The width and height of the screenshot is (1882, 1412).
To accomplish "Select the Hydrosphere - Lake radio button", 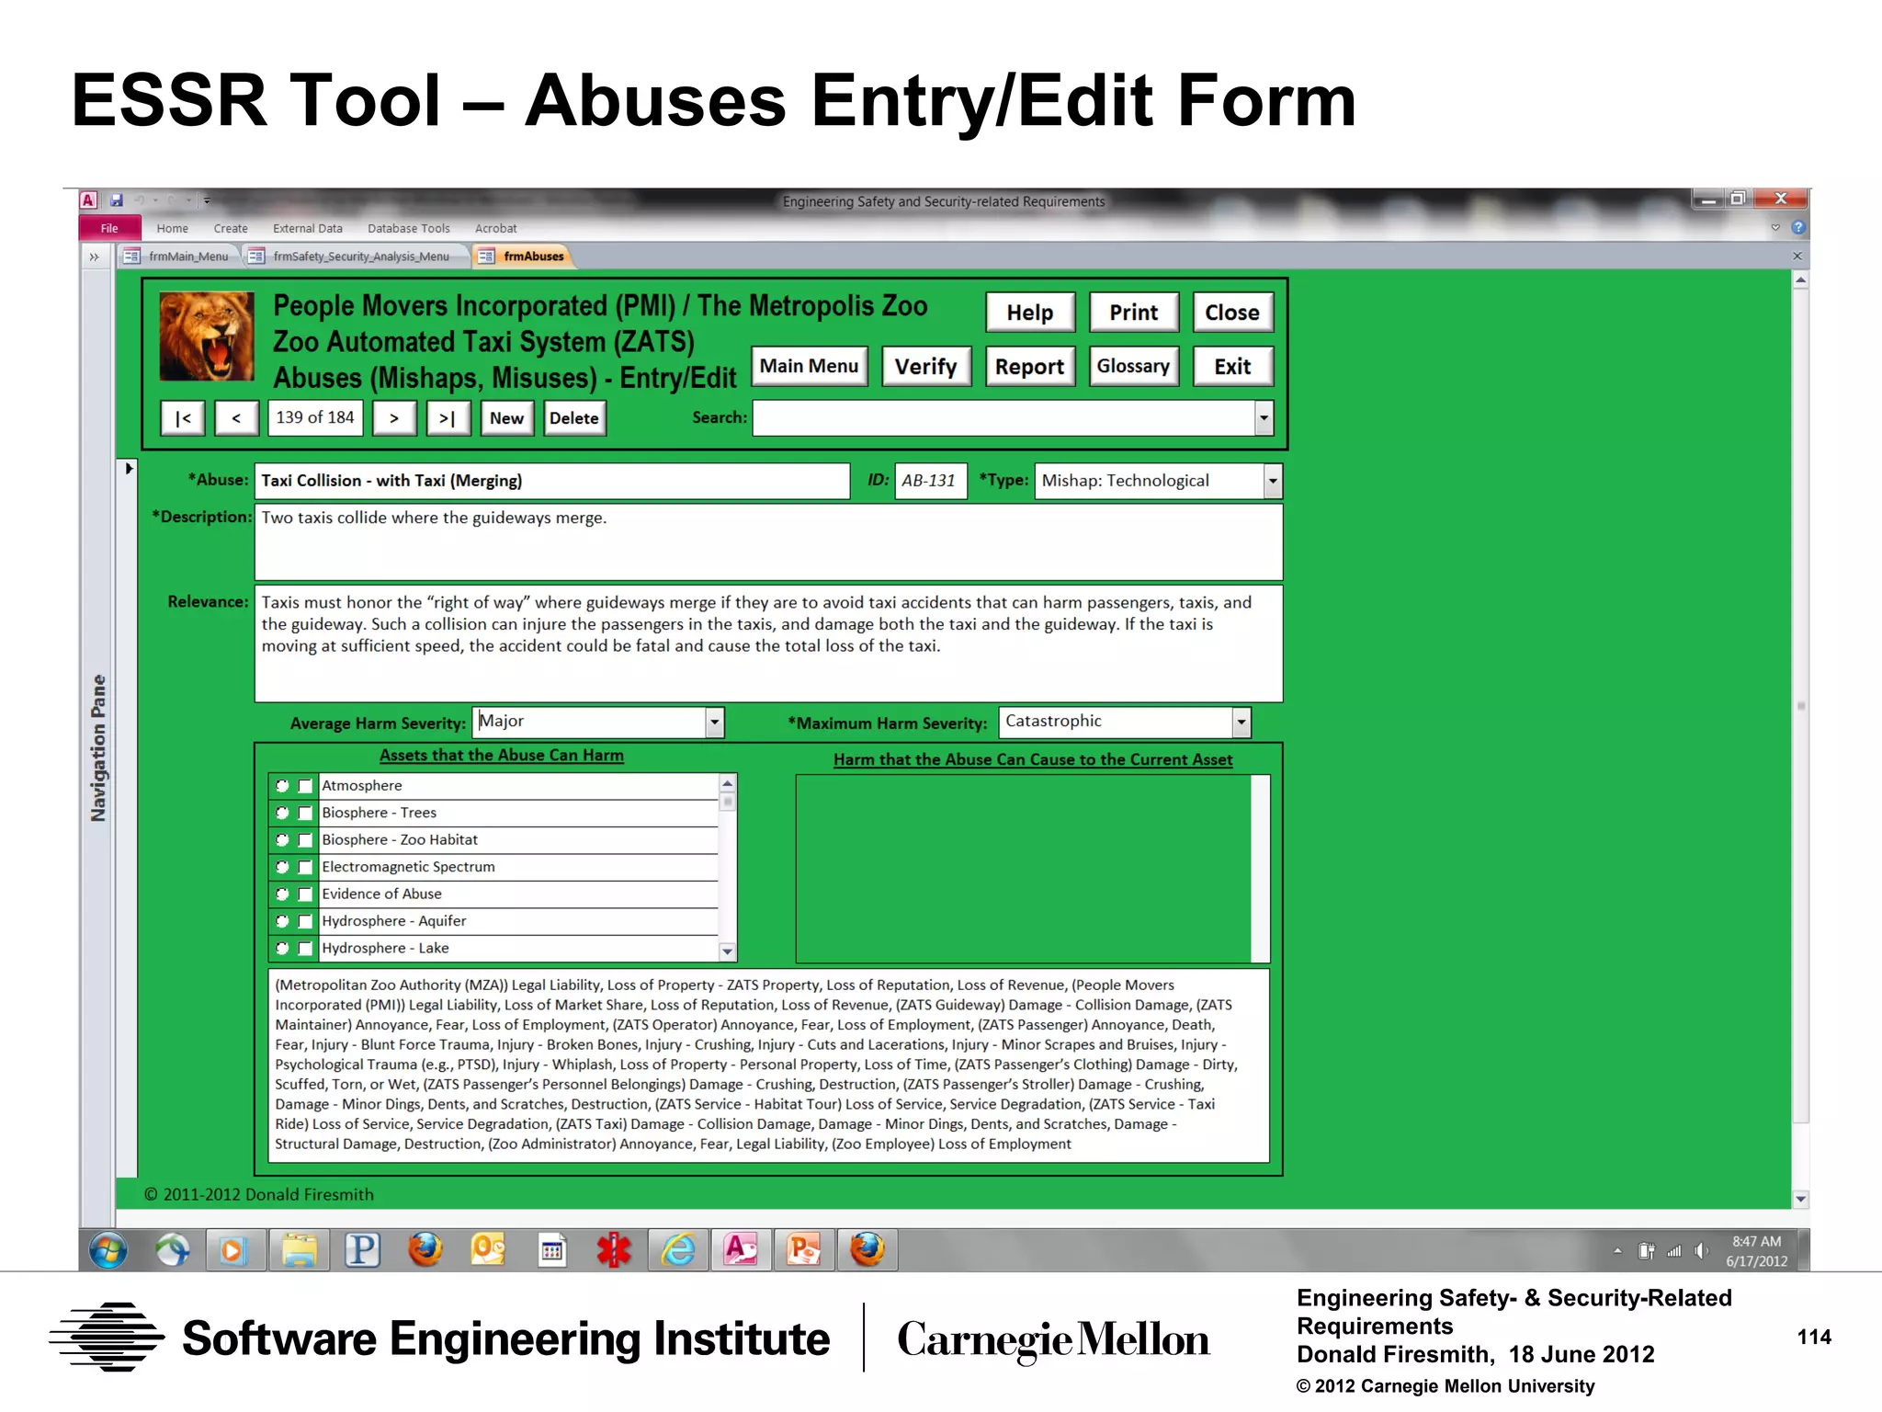I will [282, 948].
